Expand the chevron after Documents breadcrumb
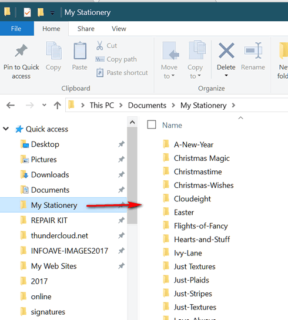 pyautogui.click(x=173, y=105)
